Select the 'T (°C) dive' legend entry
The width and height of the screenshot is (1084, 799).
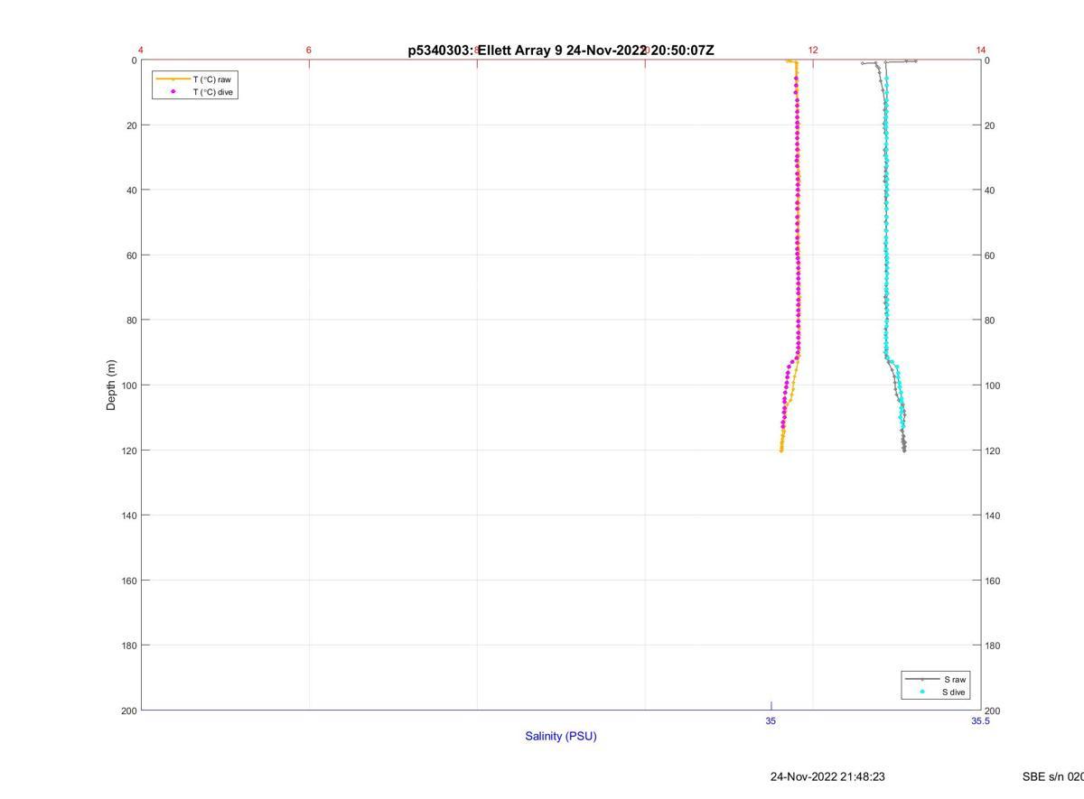[213, 92]
